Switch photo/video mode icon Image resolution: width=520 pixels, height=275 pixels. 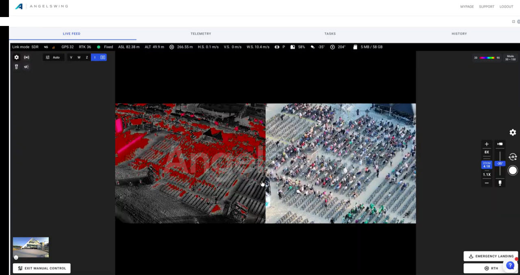pyautogui.click(x=513, y=157)
